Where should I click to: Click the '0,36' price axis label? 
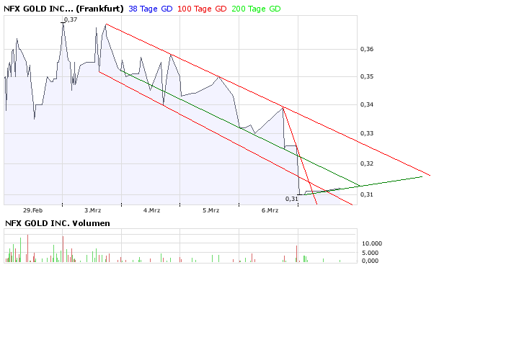coord(367,49)
